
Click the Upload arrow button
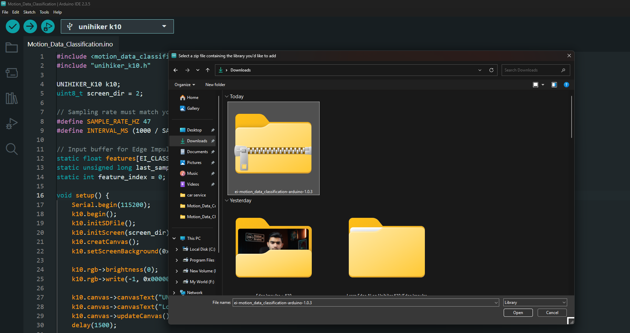[30, 26]
